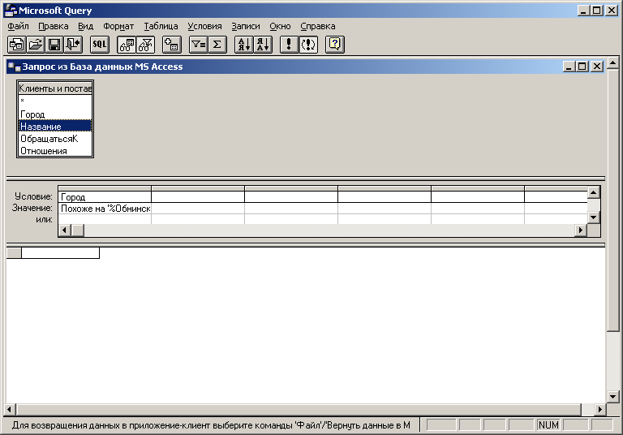Viewport: 623px width, 435px height.
Task: Click the empty 'или' criteria cell
Action: click(105, 219)
